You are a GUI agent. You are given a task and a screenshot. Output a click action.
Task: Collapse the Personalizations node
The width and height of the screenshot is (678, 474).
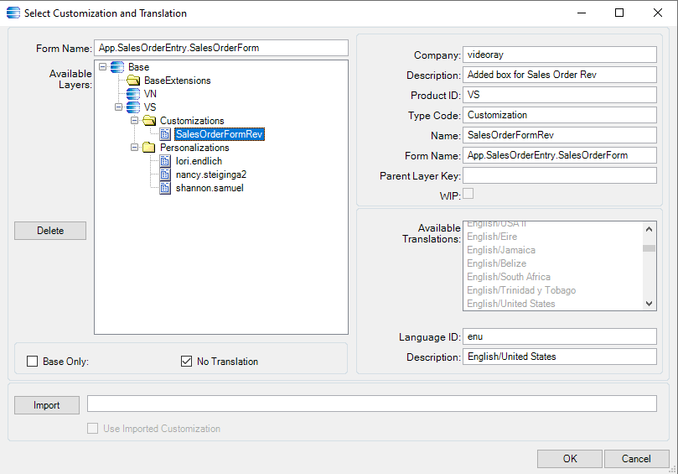tap(134, 148)
